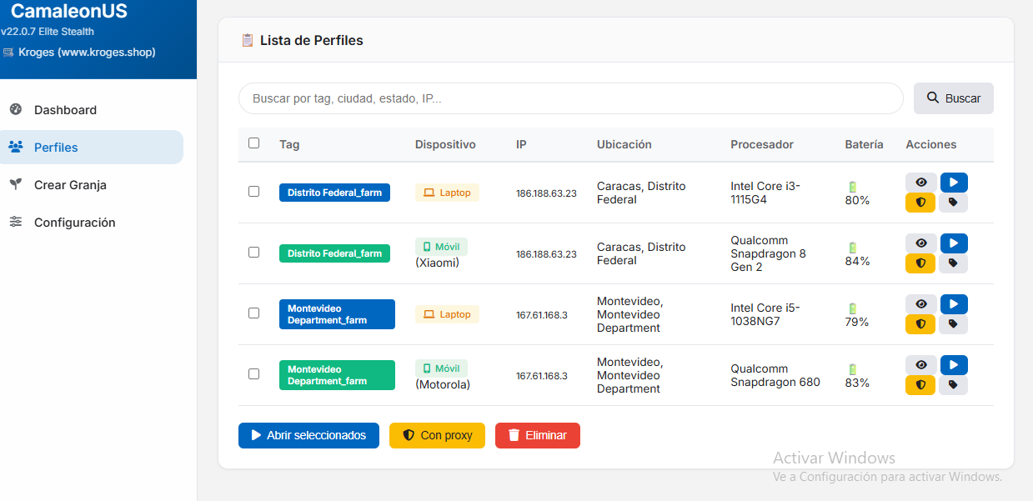Click the shield proxy icon for the Montevideo laptop profile
This screenshot has width=1033, height=501.
[x=920, y=324]
